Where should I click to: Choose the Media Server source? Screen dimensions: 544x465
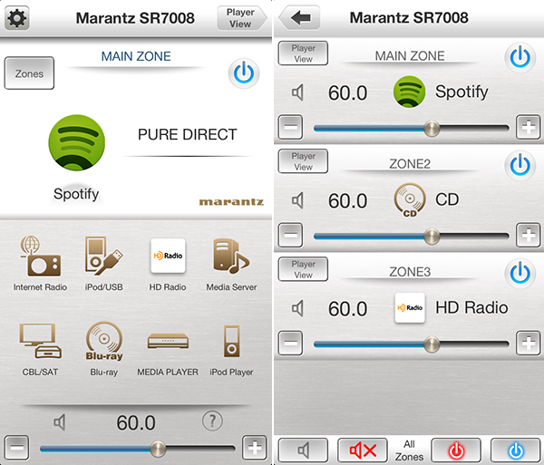click(231, 264)
